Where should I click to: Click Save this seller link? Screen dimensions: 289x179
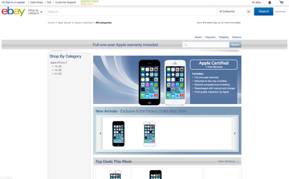pos(205,23)
